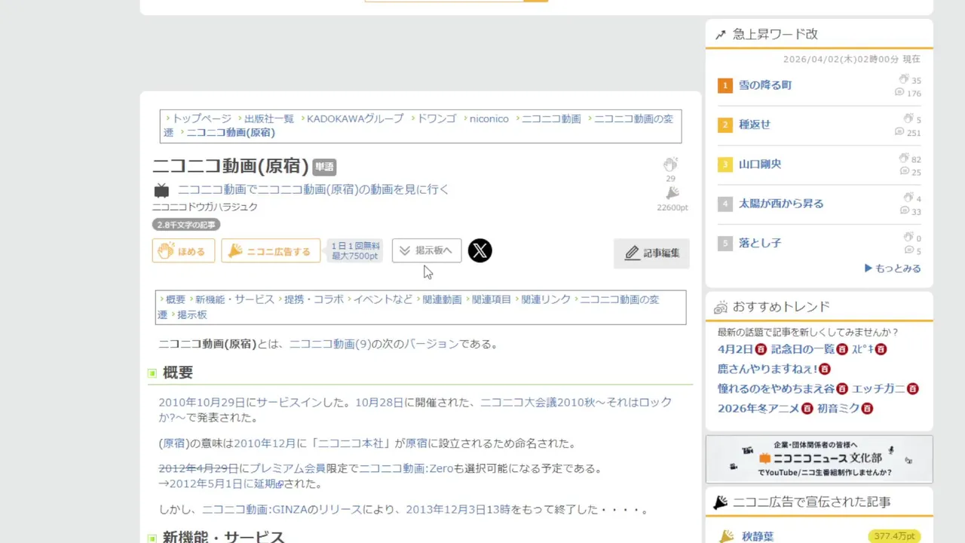Screen dimensions: 965x543
Task: Open the advertised article 秋静葉
Action: 758,536
